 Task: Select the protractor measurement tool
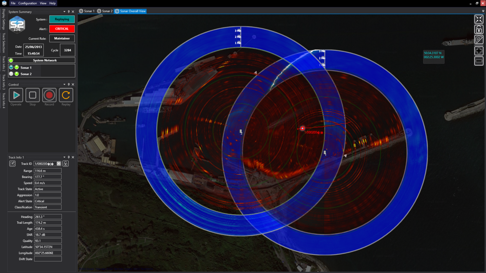pos(479,39)
